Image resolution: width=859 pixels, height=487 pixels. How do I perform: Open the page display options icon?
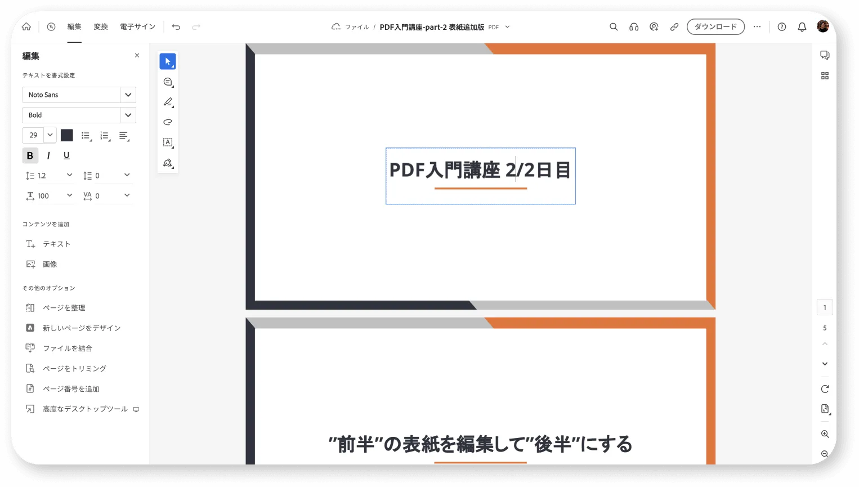click(825, 409)
